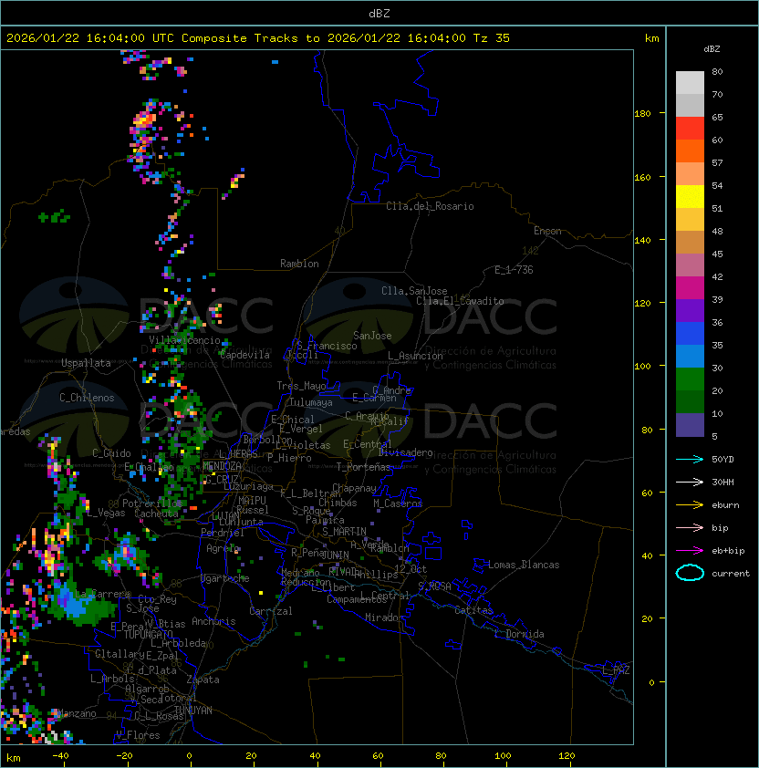The height and width of the screenshot is (768, 759).
Task: Click the 'Cacheuta' map label
Action: (x=156, y=514)
